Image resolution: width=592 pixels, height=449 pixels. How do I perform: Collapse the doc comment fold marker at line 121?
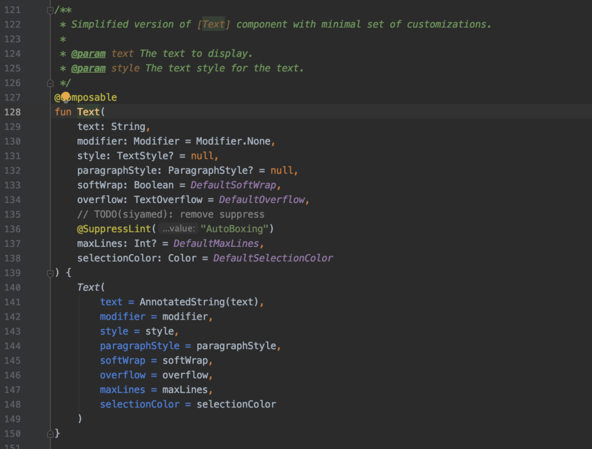click(x=50, y=10)
